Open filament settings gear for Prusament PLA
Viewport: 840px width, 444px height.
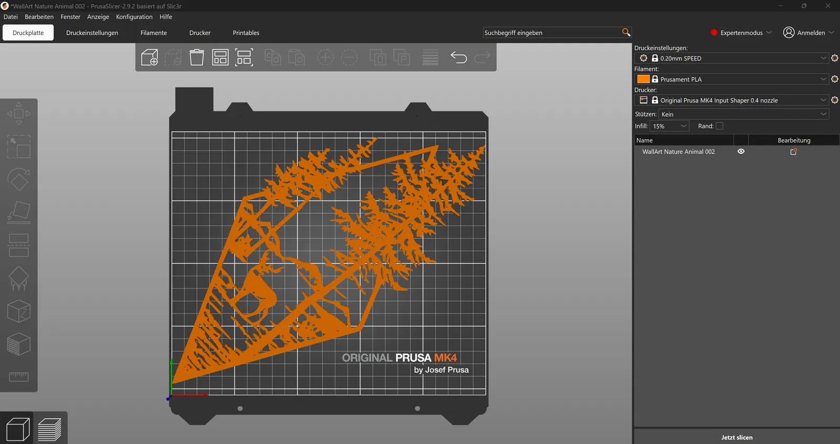[835, 79]
